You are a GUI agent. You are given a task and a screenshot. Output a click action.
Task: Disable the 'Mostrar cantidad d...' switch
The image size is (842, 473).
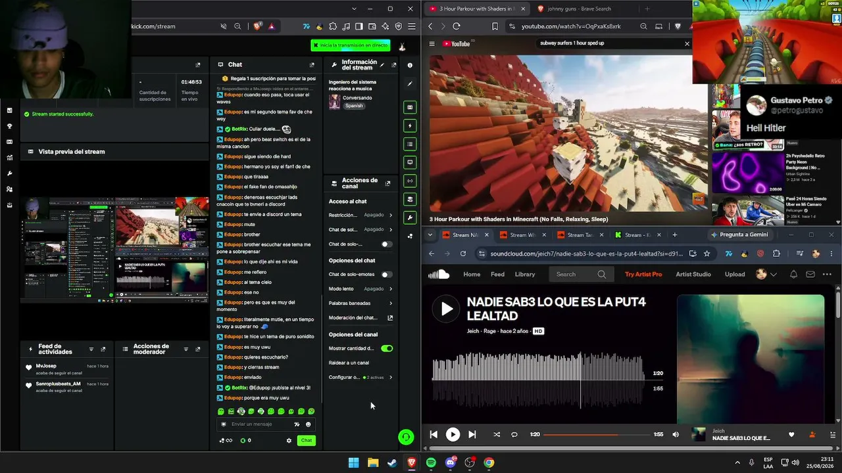pos(387,348)
